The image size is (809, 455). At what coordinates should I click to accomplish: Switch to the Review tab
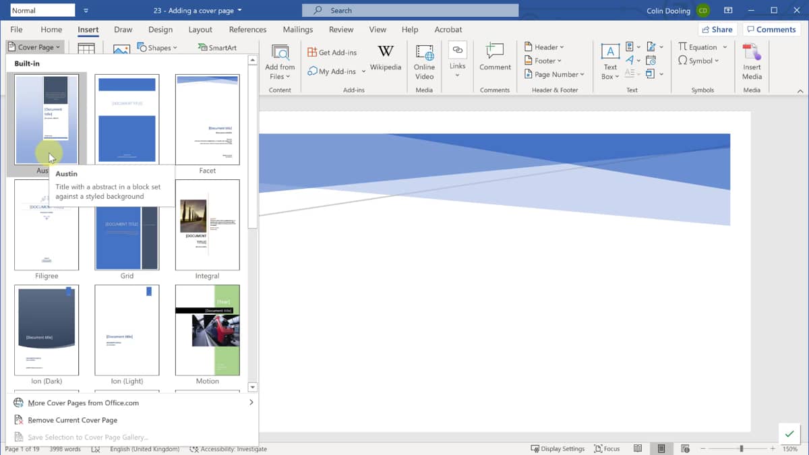(x=341, y=30)
